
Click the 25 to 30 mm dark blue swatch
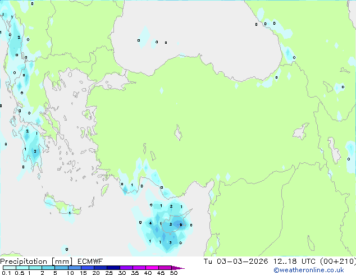[113, 268]
